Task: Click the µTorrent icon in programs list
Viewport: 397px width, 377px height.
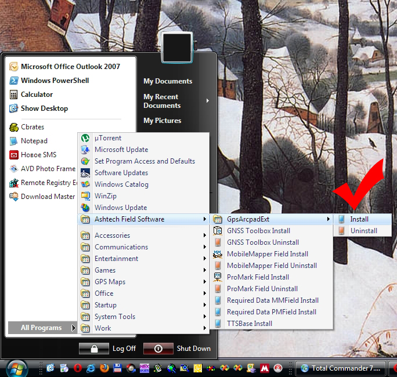Action: coord(85,138)
